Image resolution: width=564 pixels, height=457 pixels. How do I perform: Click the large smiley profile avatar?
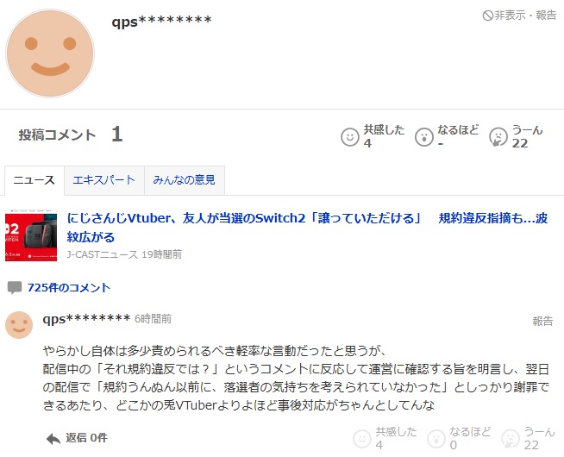coord(50,53)
